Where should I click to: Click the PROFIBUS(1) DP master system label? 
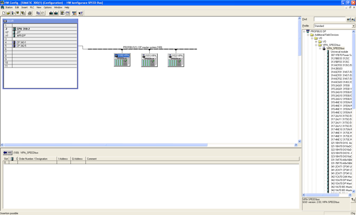143,47
